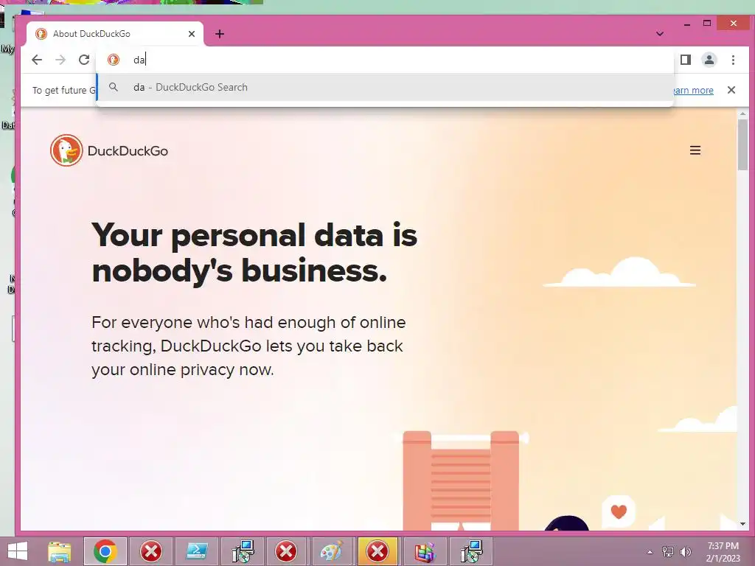Viewport: 755px width, 566px height.
Task: Open the Chrome profile avatar
Action: pyautogui.click(x=709, y=60)
